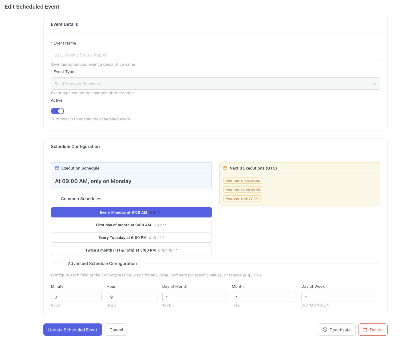Click the Month cron input field
Image resolution: width=412 pixels, height=340 pixels.
(x=264, y=297)
